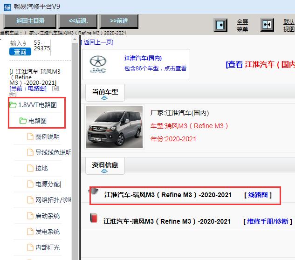Collapse the 1.8VVT电路图 folder
295x260 pixels.
pyautogui.click(x=37, y=105)
